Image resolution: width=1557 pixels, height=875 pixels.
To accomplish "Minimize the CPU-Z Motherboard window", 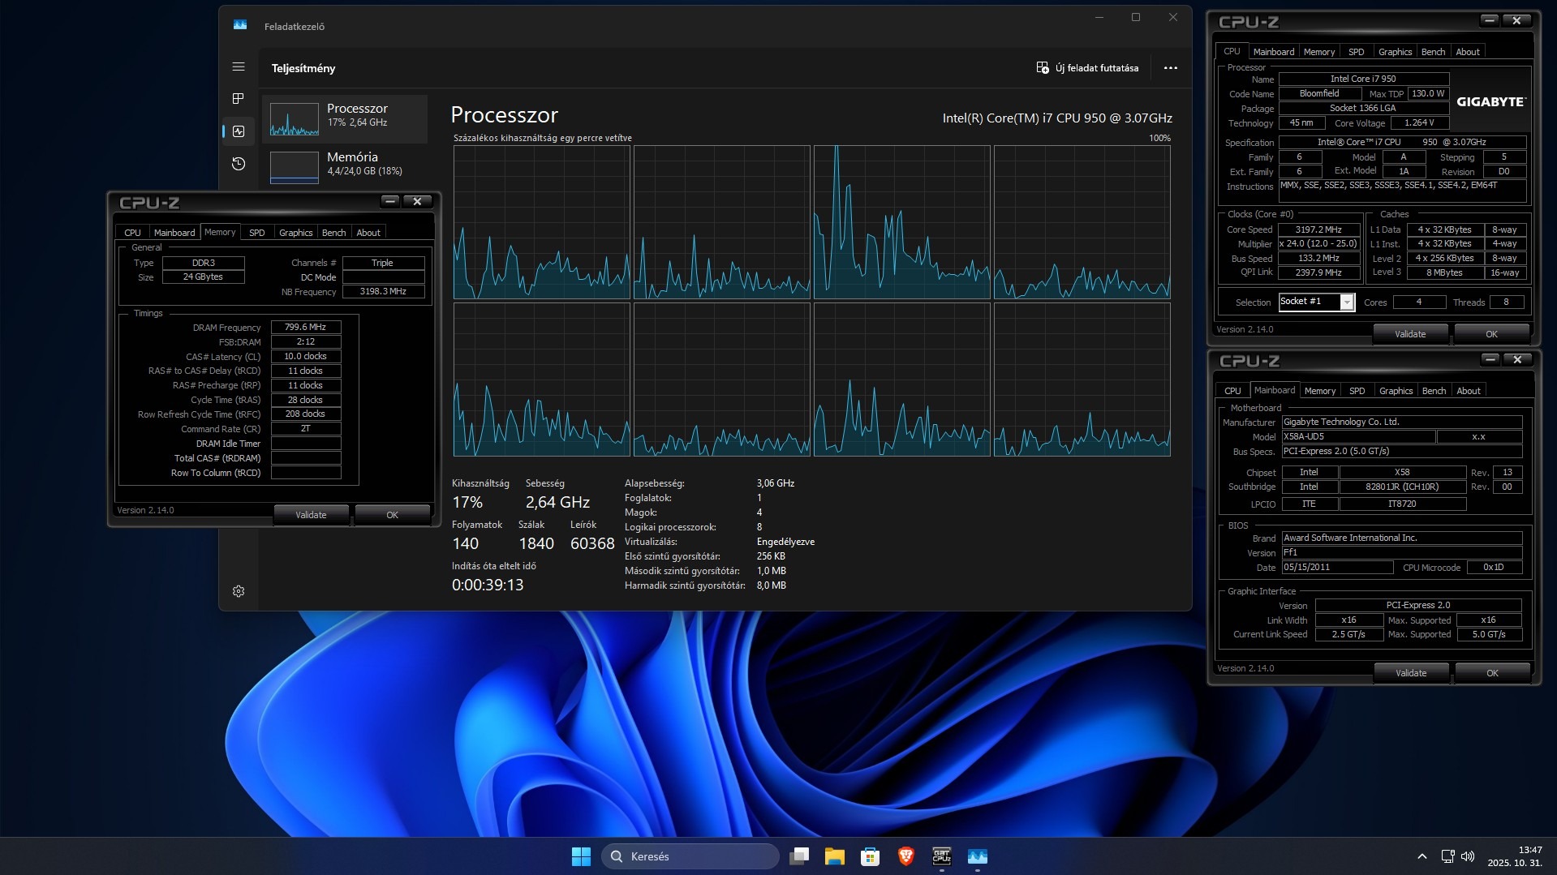I will pos(1490,359).
